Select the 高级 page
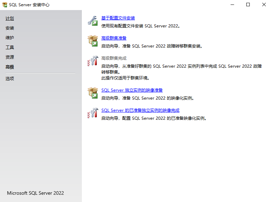Screen dimensions: 271x202 pyautogui.click(x=10, y=67)
